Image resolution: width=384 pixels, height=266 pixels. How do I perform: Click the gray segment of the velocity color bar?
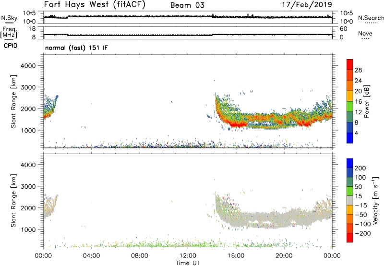(x=350, y=200)
